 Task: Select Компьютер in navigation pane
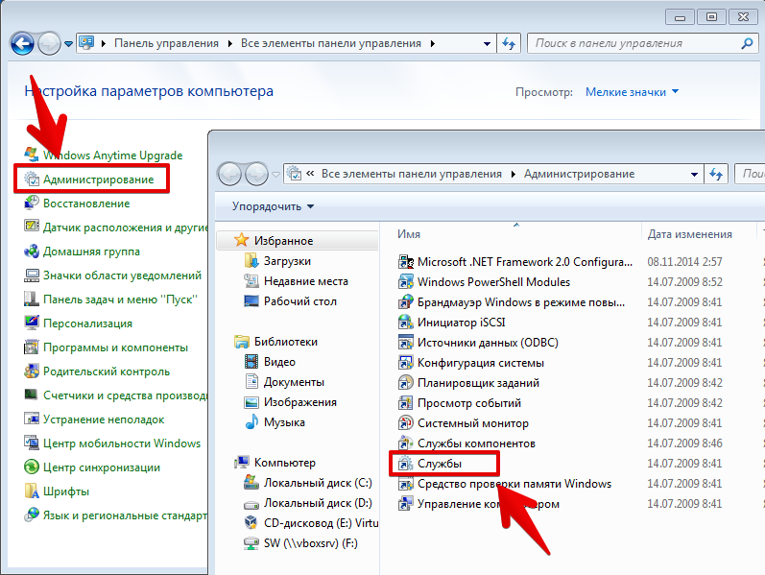pyautogui.click(x=284, y=463)
